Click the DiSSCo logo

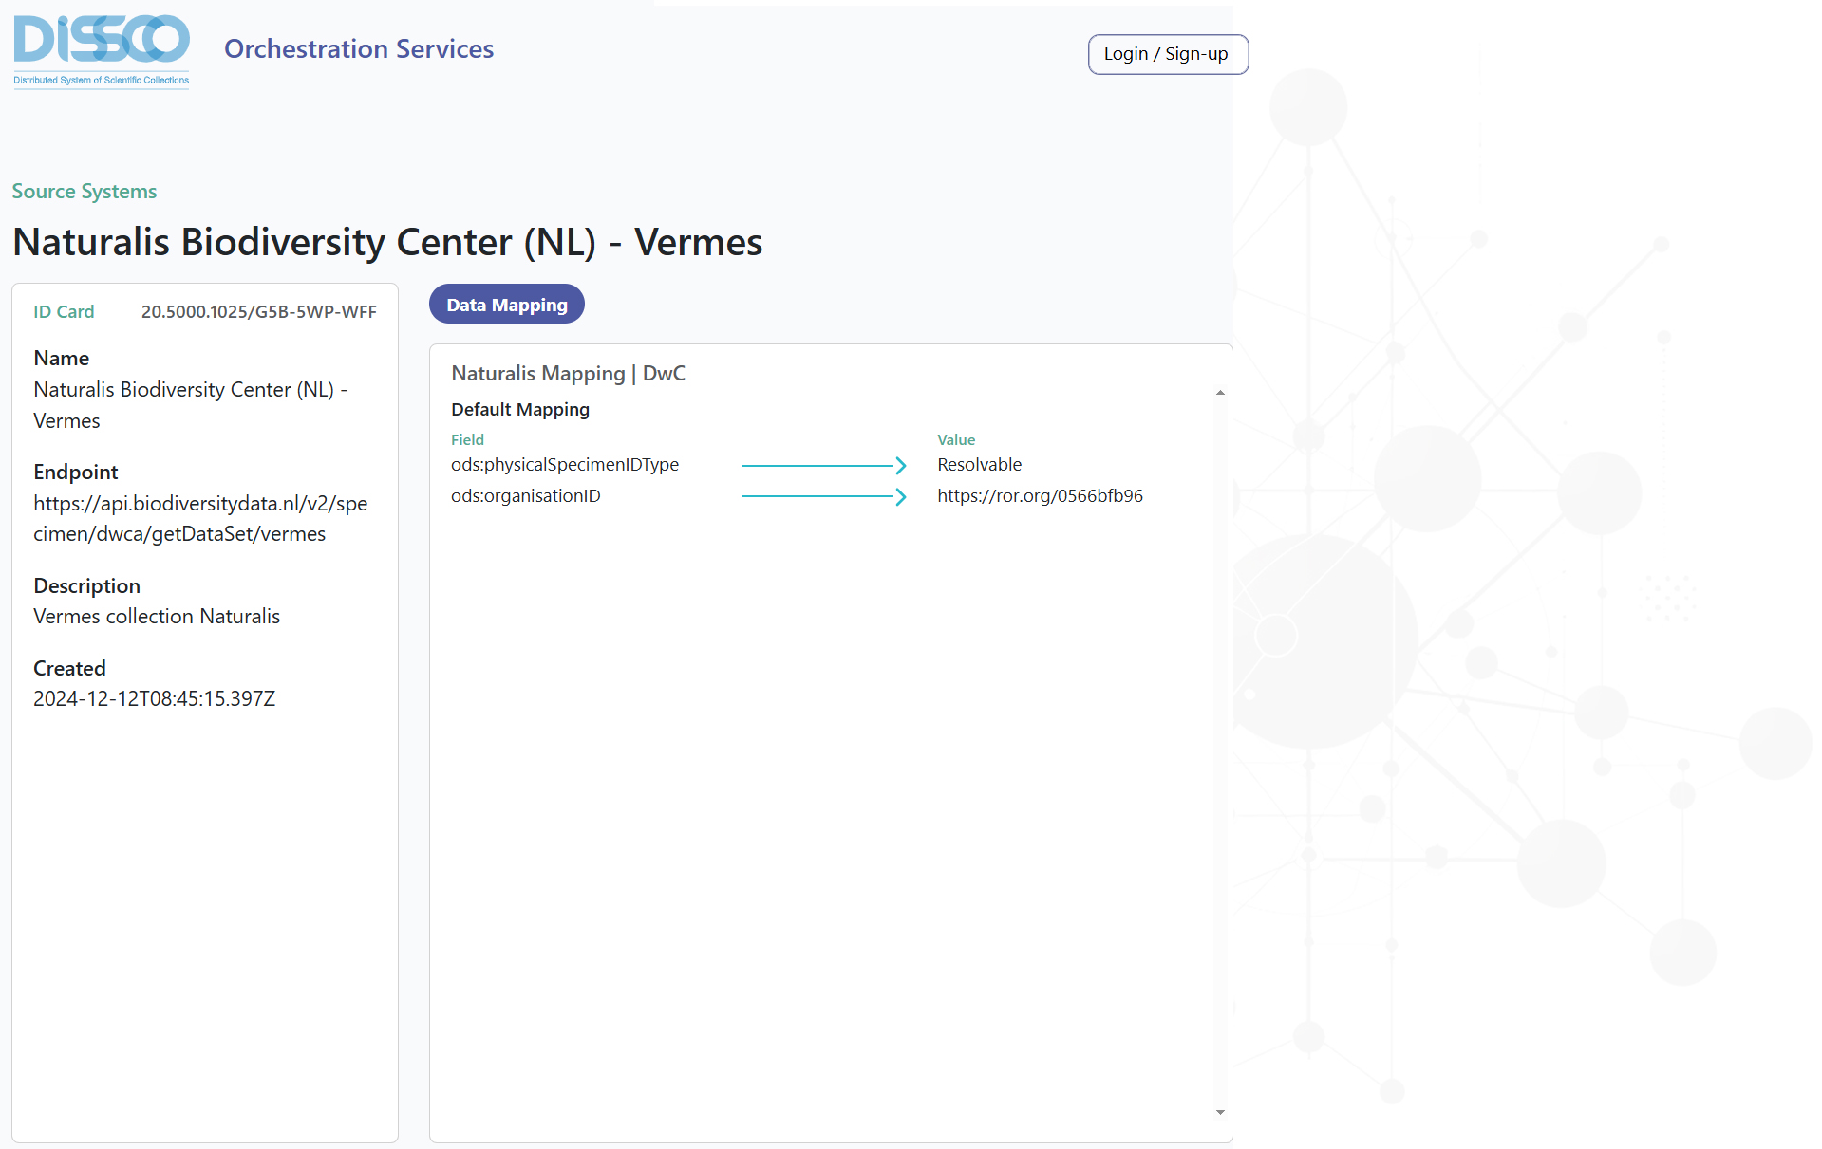102,50
